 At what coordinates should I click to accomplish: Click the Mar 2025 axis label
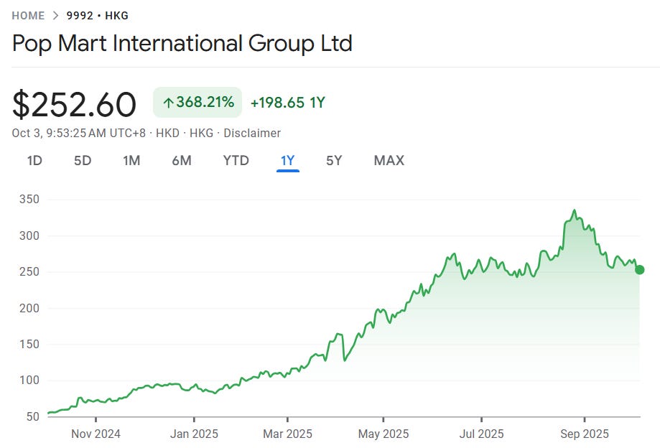click(287, 434)
